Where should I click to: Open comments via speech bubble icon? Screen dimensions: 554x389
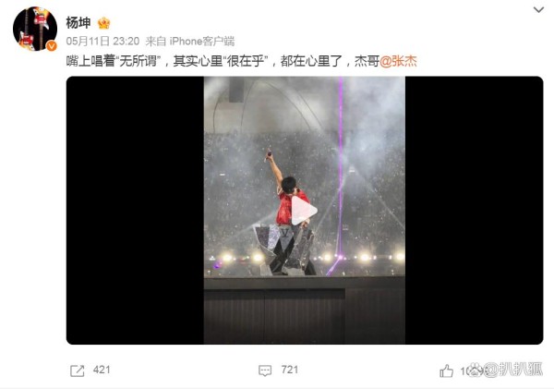coord(265,371)
